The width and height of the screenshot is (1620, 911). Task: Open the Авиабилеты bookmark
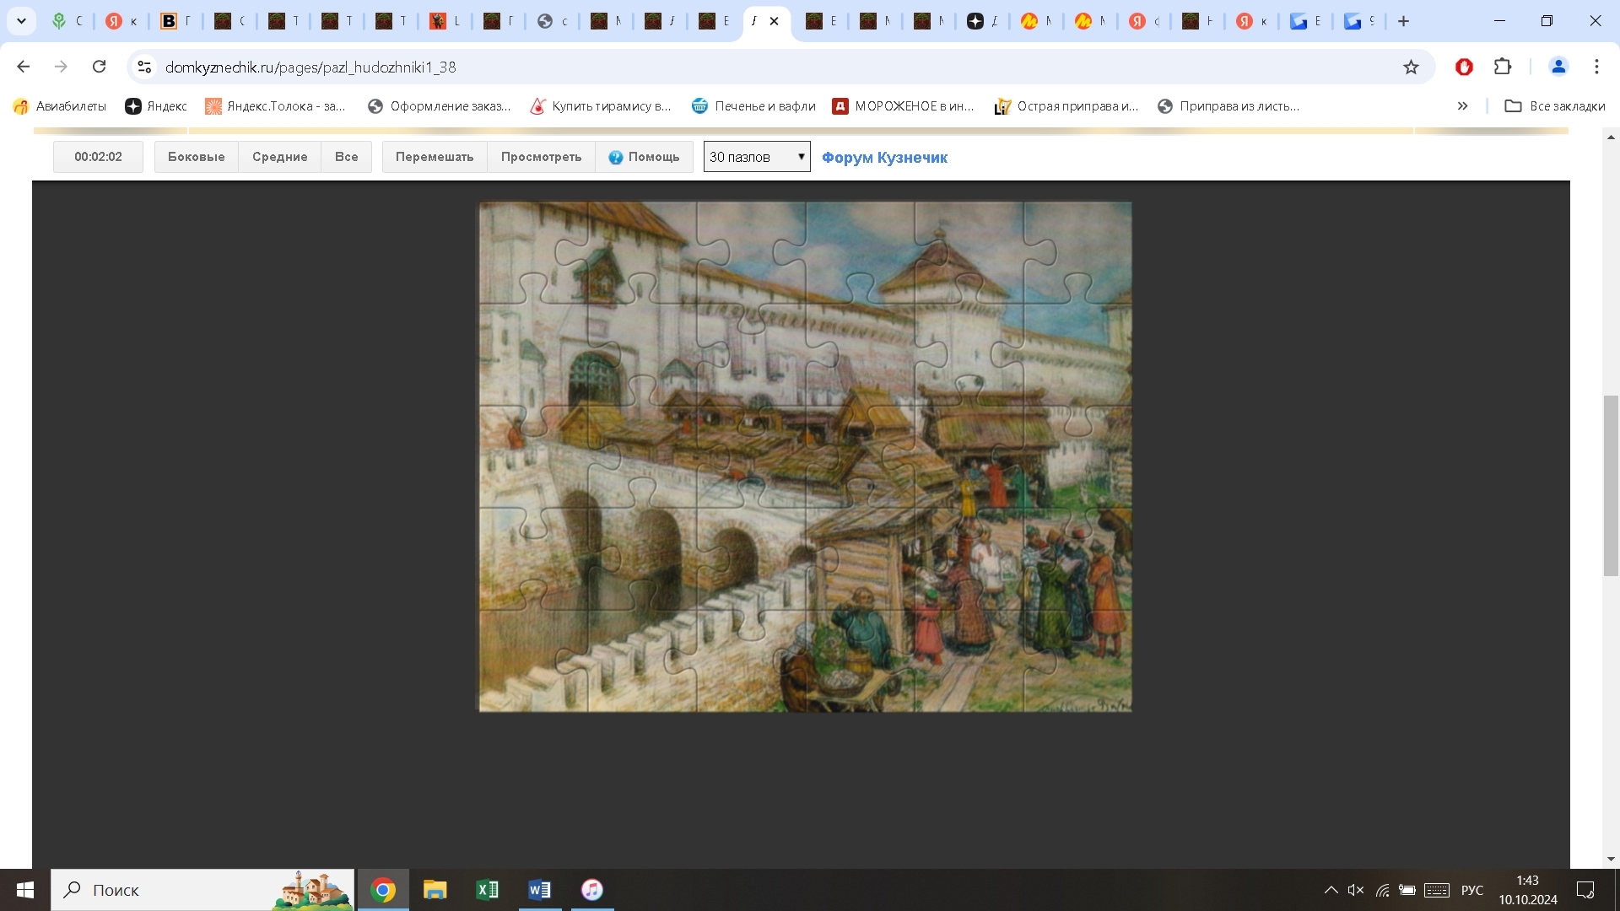tap(60, 106)
